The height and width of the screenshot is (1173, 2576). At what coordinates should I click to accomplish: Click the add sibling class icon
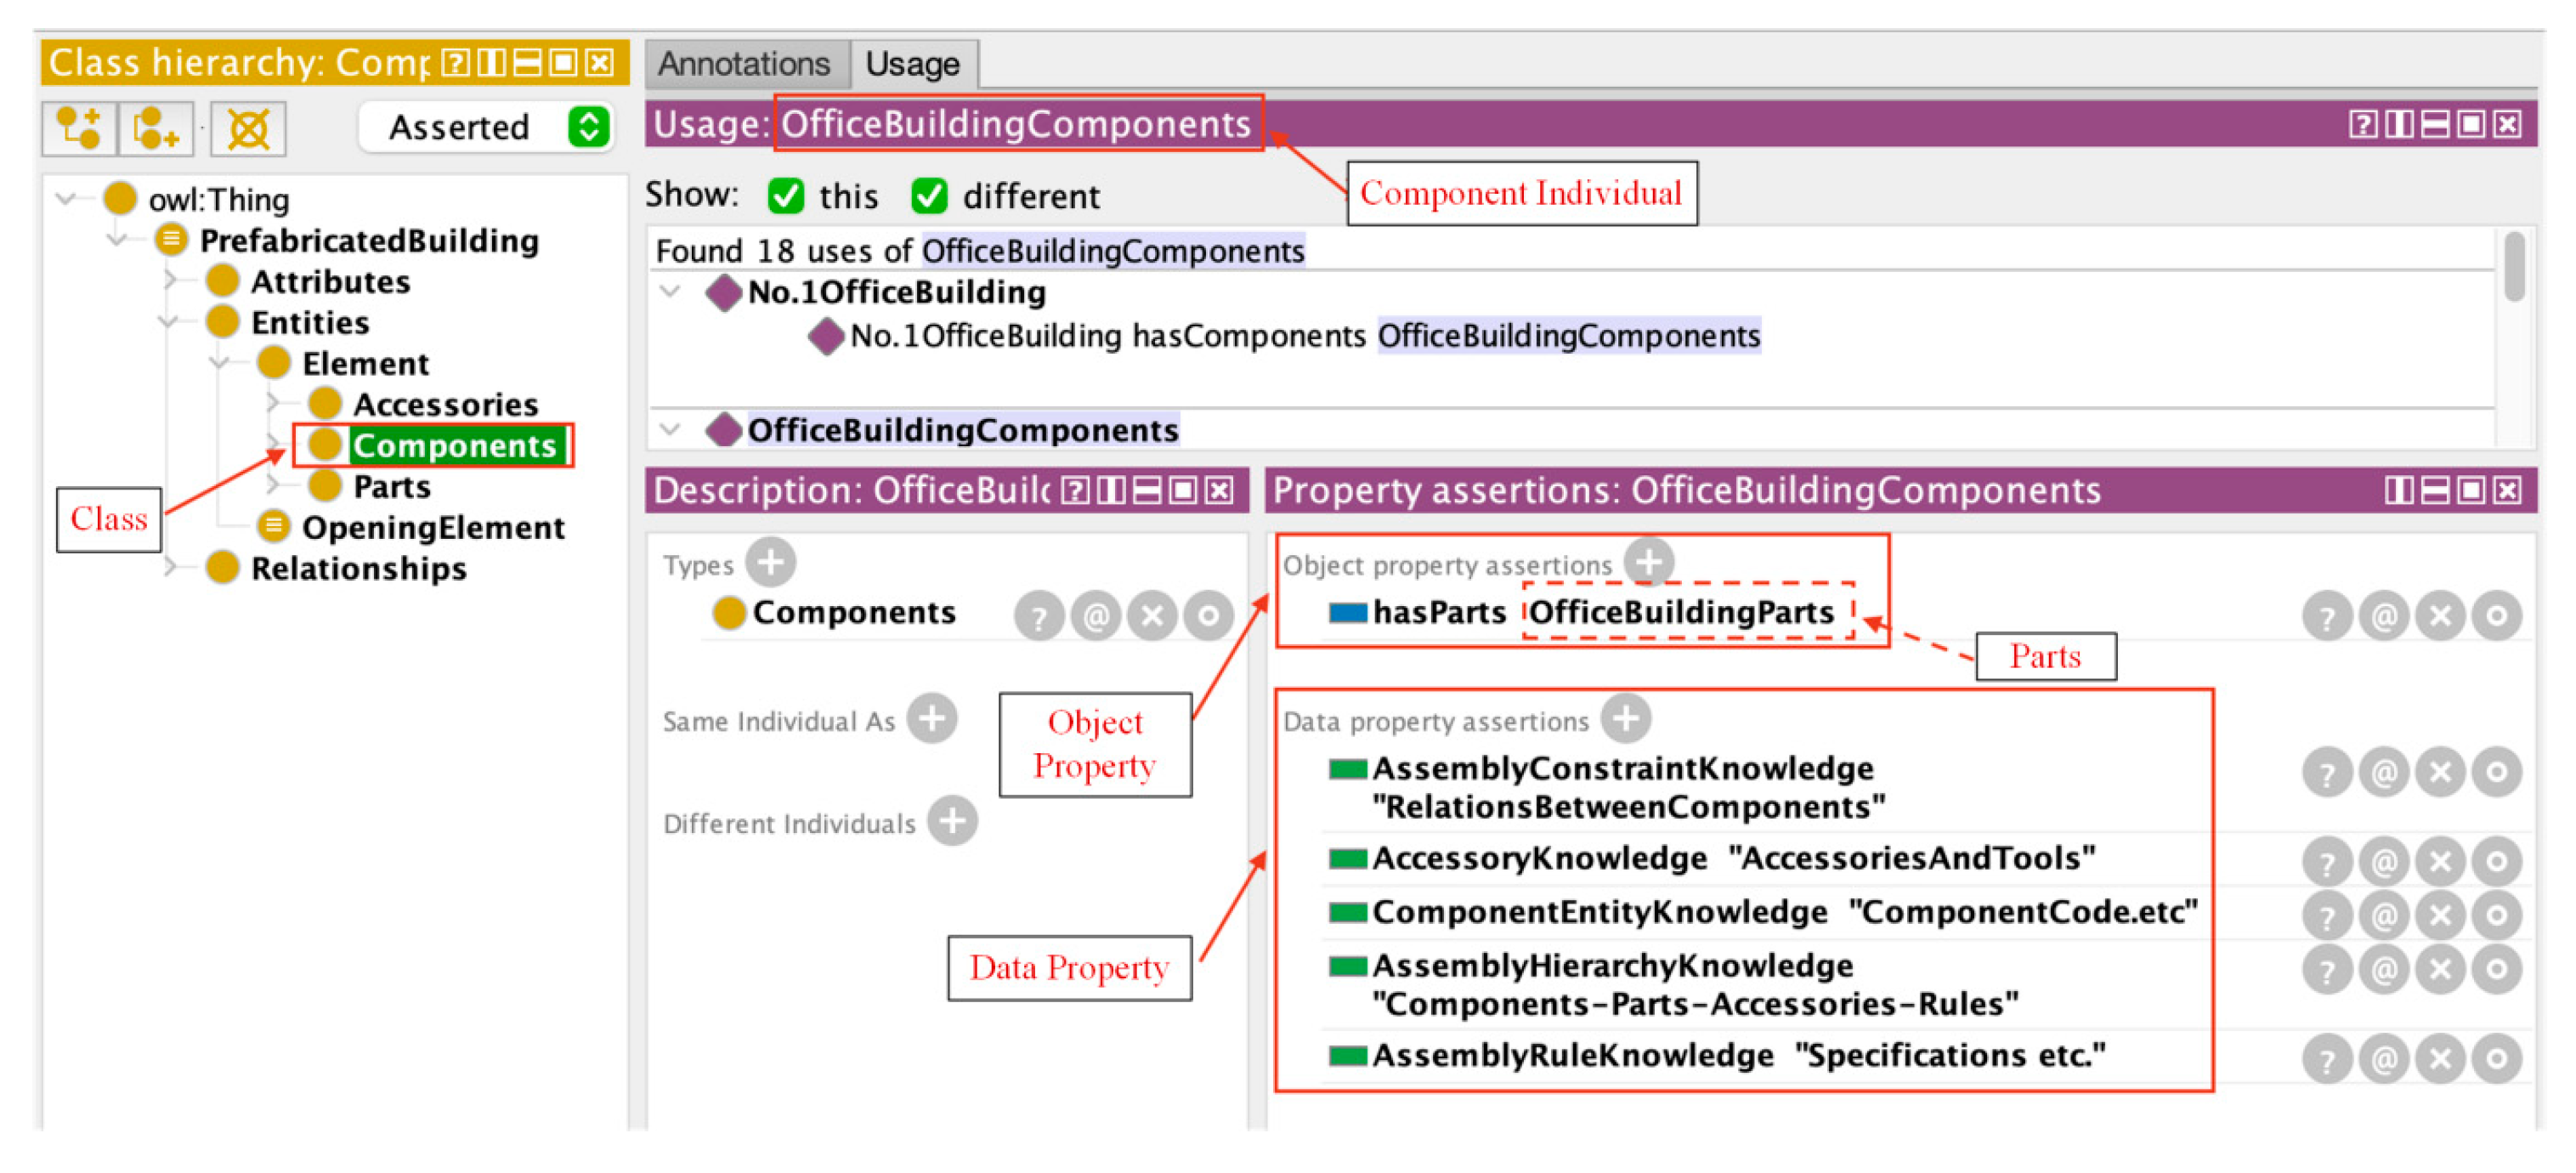pyautogui.click(x=155, y=128)
